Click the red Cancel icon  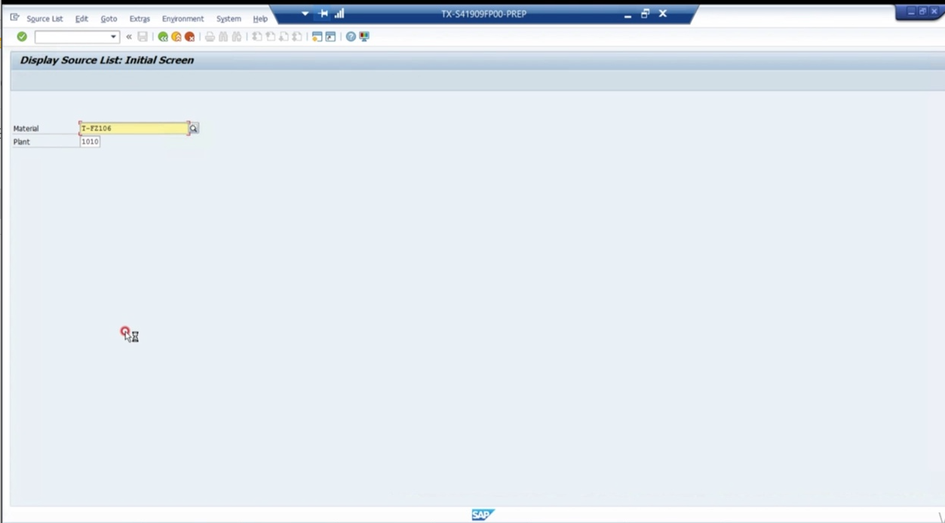(x=190, y=36)
